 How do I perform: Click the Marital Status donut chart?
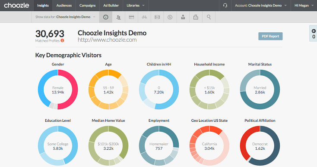pos(260,90)
